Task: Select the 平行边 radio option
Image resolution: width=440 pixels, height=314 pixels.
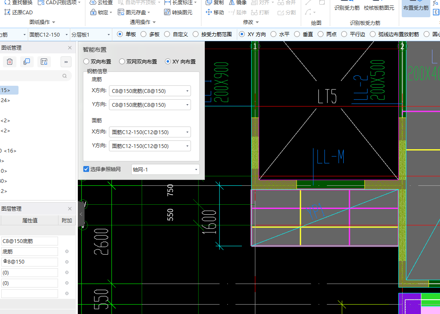Action: tap(353, 34)
